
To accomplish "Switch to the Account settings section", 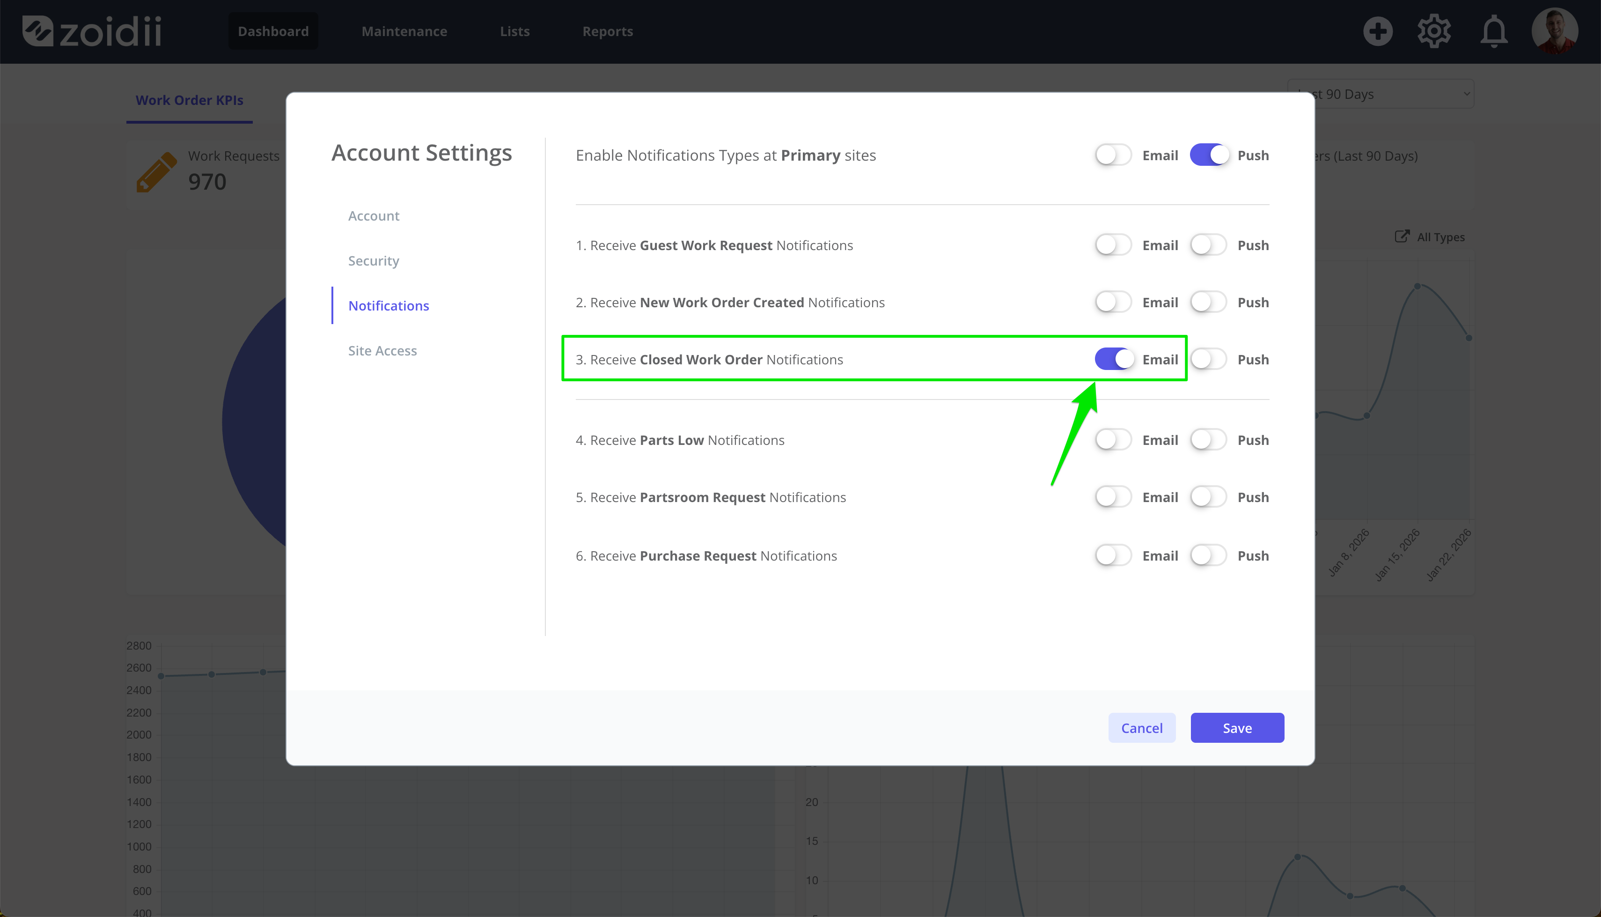I will [374, 216].
